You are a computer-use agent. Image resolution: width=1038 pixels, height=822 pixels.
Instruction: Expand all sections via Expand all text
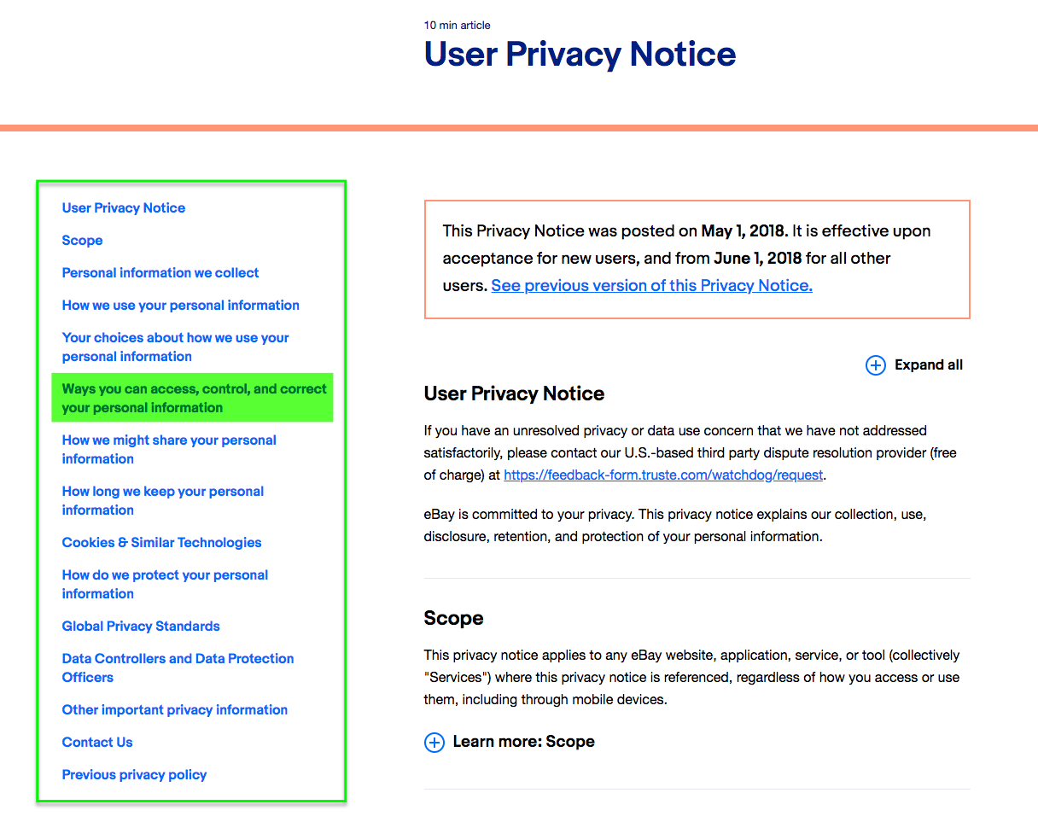929,365
